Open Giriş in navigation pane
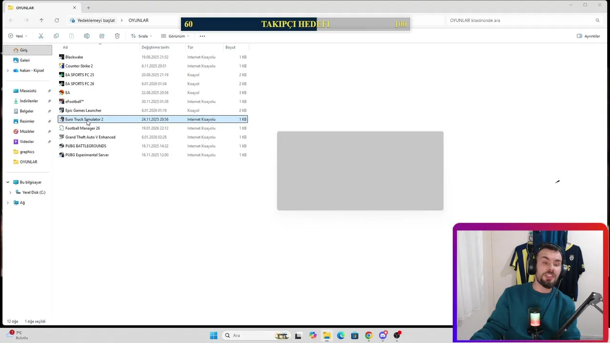The width and height of the screenshot is (610, 343). tap(28, 50)
